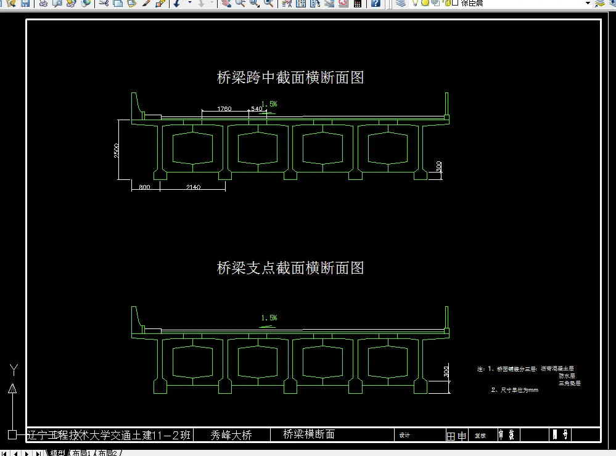The width and height of the screenshot is (616, 456).
Task: Toggle the layer lock padlock icon
Action: point(446,3)
